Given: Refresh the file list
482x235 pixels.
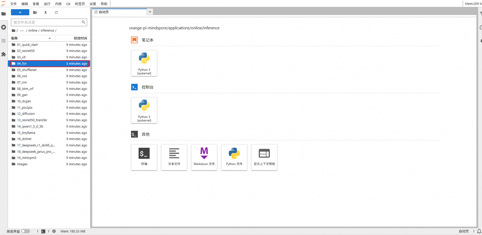Looking at the screenshot, I should pos(56,12).
